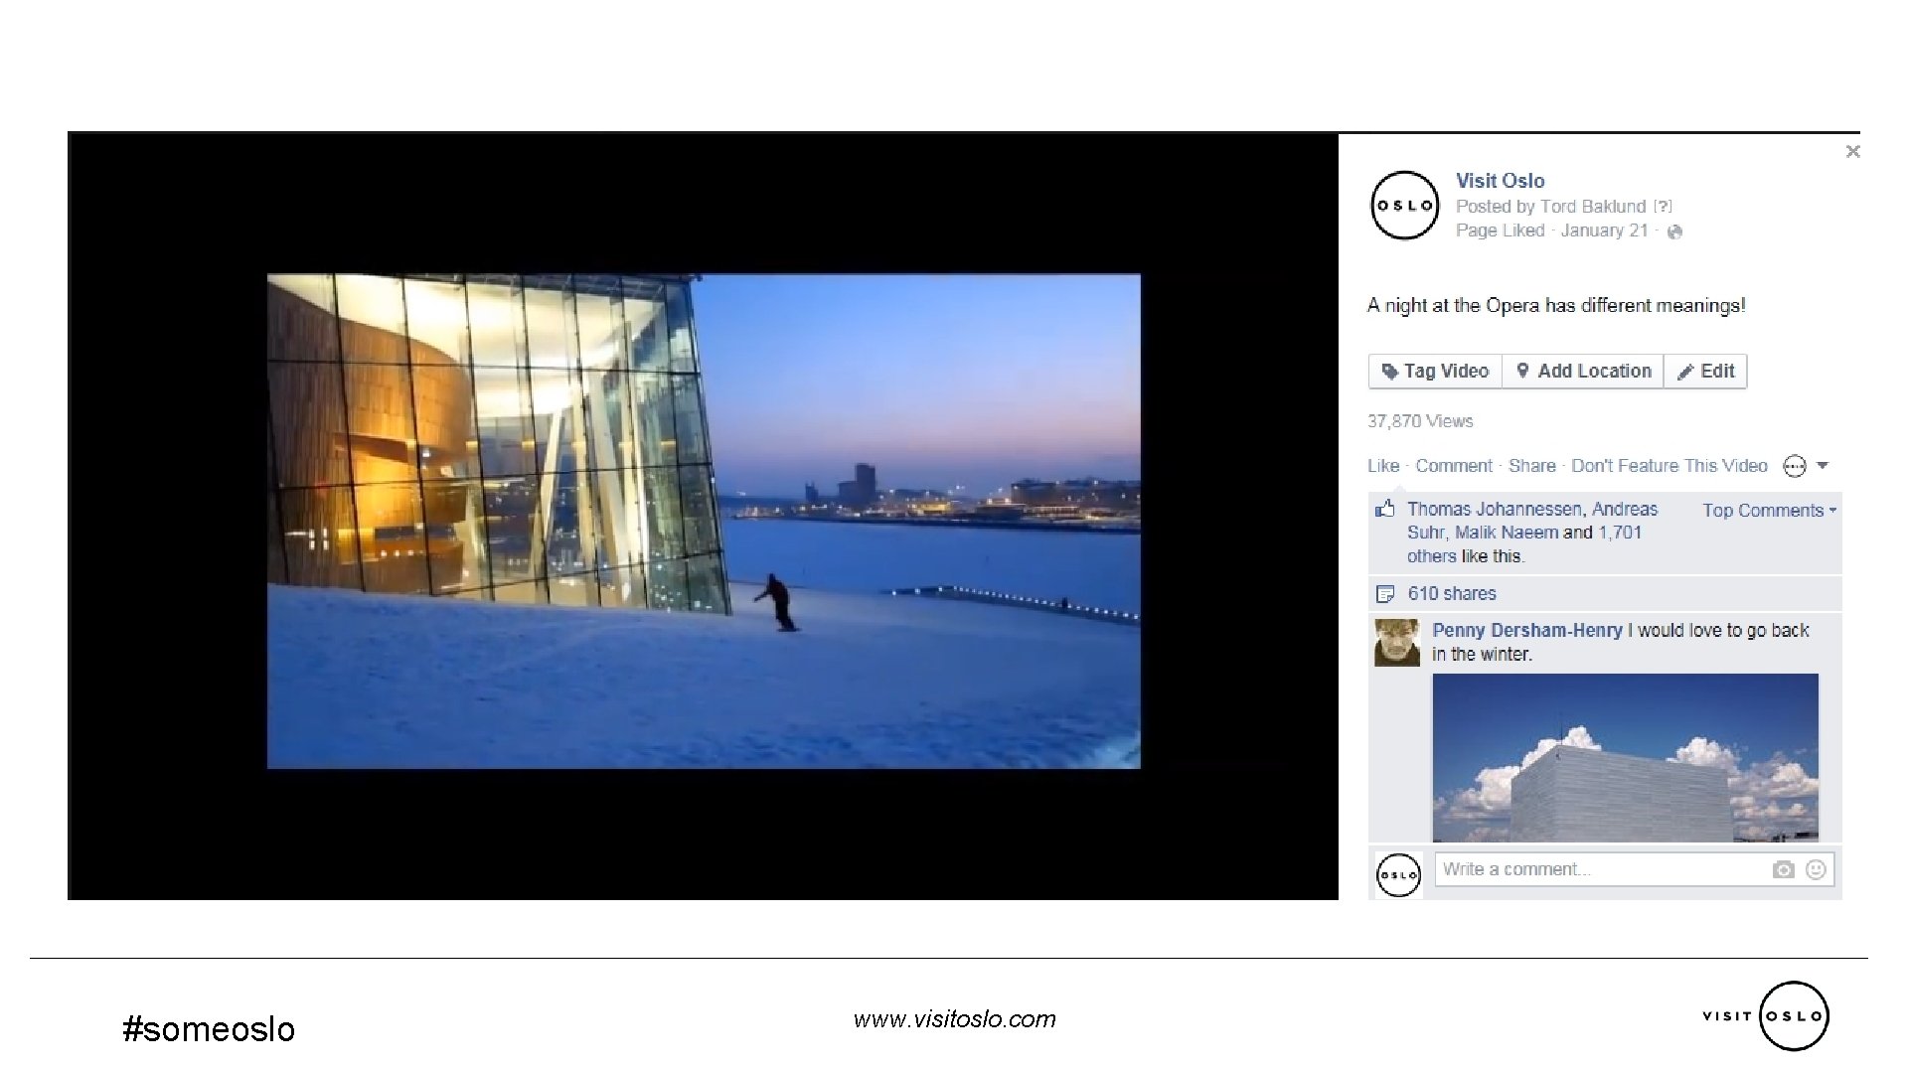1908x1073 pixels.
Task: Click the public globe privacy icon
Action: pyautogui.click(x=1674, y=231)
